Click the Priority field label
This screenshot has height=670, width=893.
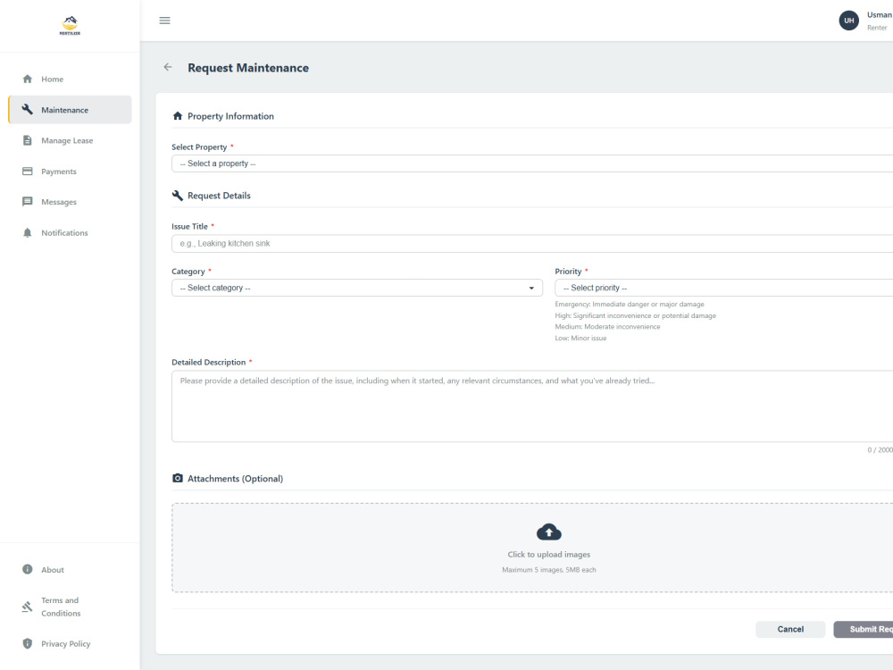pos(568,272)
